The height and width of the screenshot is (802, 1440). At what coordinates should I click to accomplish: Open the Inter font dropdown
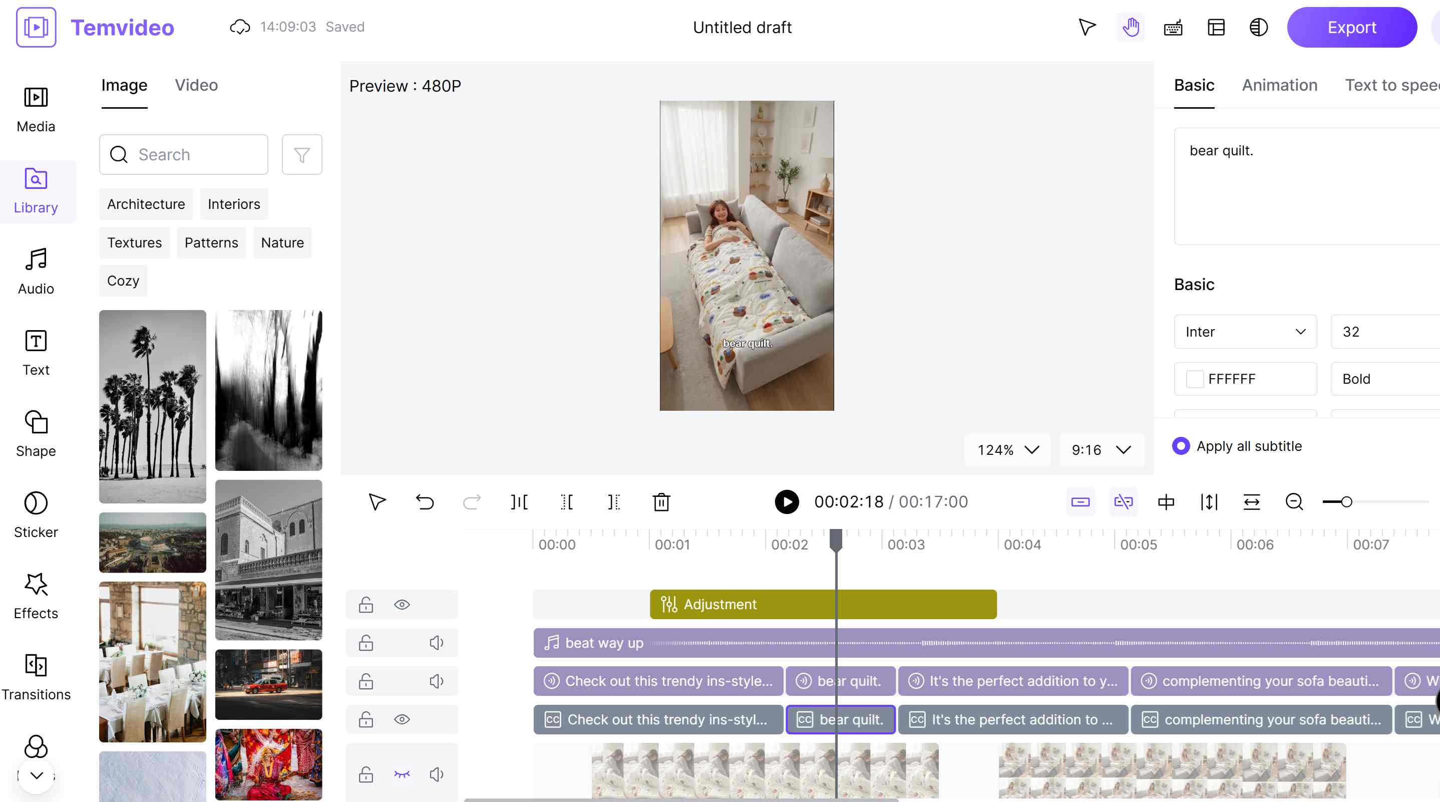tap(1245, 332)
